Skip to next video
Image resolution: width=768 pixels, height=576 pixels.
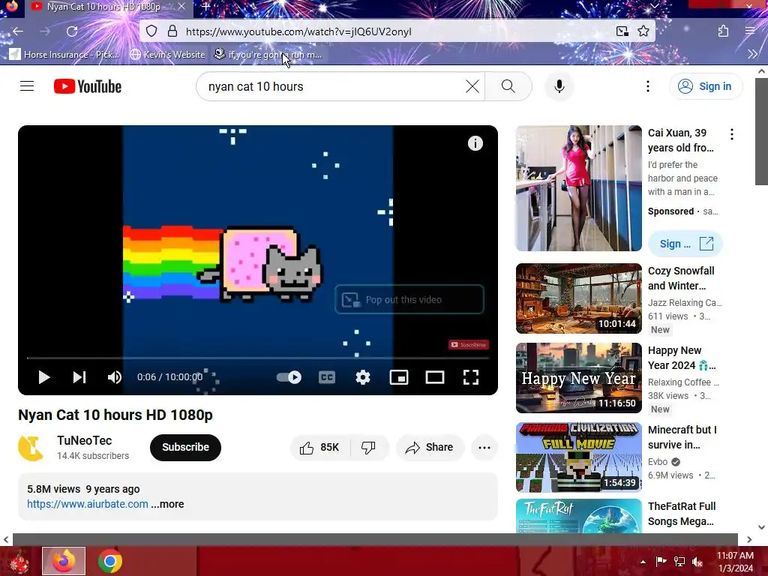click(x=79, y=377)
